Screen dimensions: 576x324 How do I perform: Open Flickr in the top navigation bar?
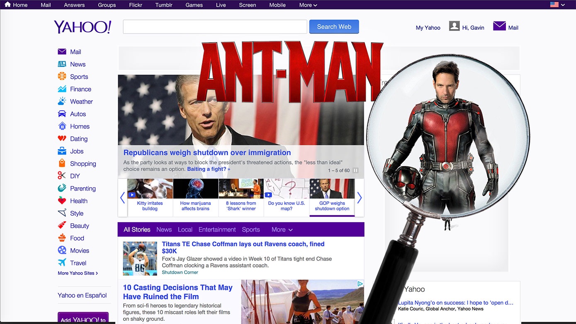click(x=136, y=5)
